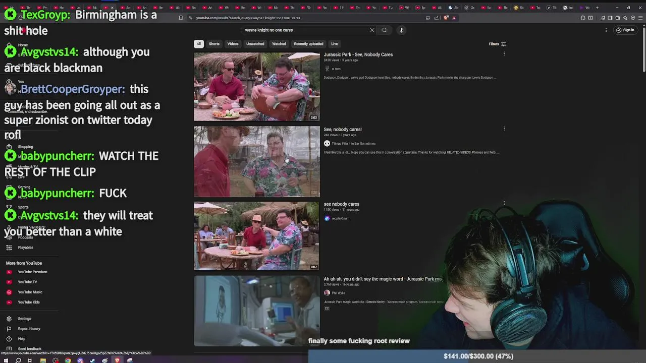Click the Sign in button
This screenshot has height=363, width=646.
(x=625, y=30)
